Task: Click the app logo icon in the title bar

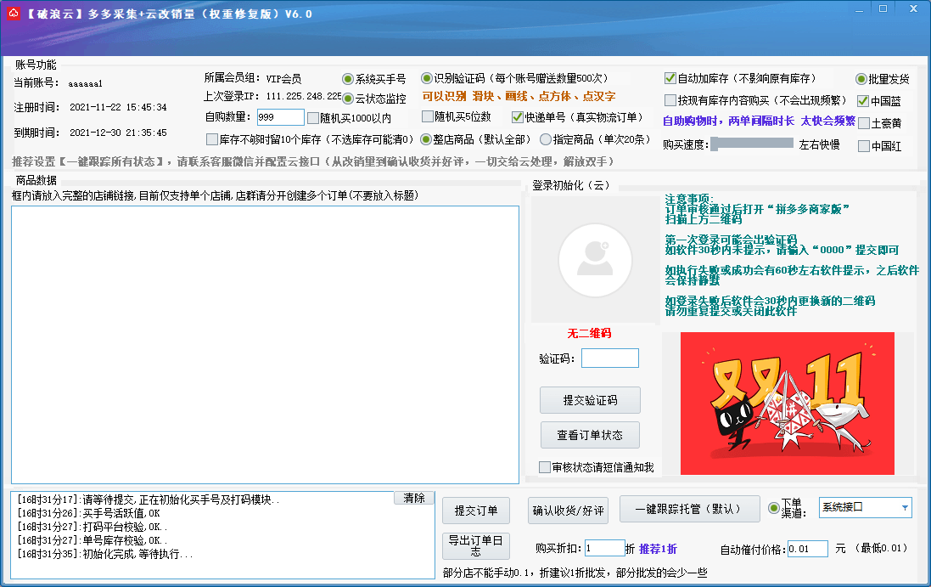Action: 13,14
